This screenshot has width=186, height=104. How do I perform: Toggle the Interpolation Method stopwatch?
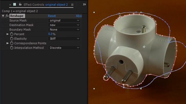coord(12,48)
